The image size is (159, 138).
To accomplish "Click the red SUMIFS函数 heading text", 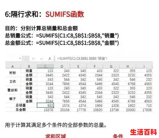I will 65,14.
